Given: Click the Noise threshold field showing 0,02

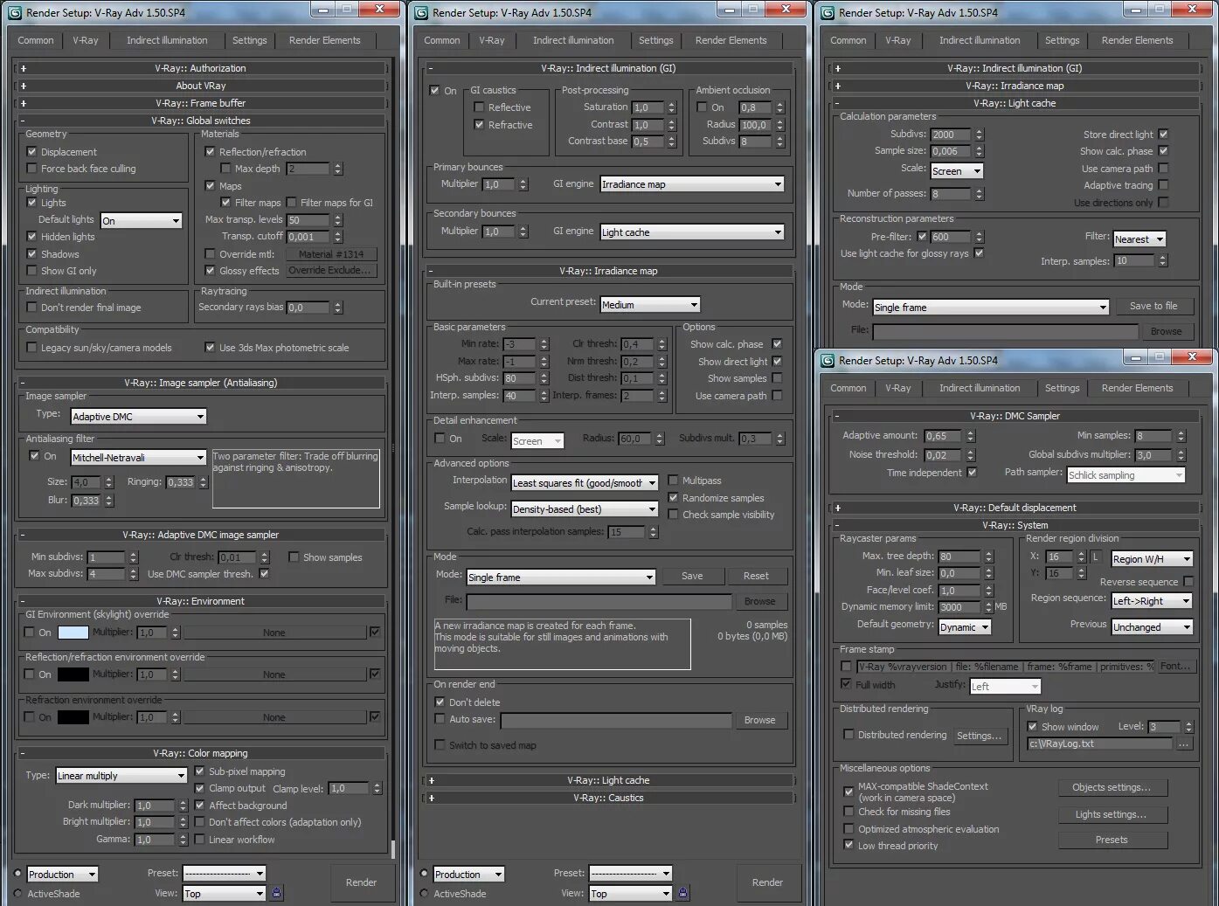Looking at the screenshot, I should point(944,455).
